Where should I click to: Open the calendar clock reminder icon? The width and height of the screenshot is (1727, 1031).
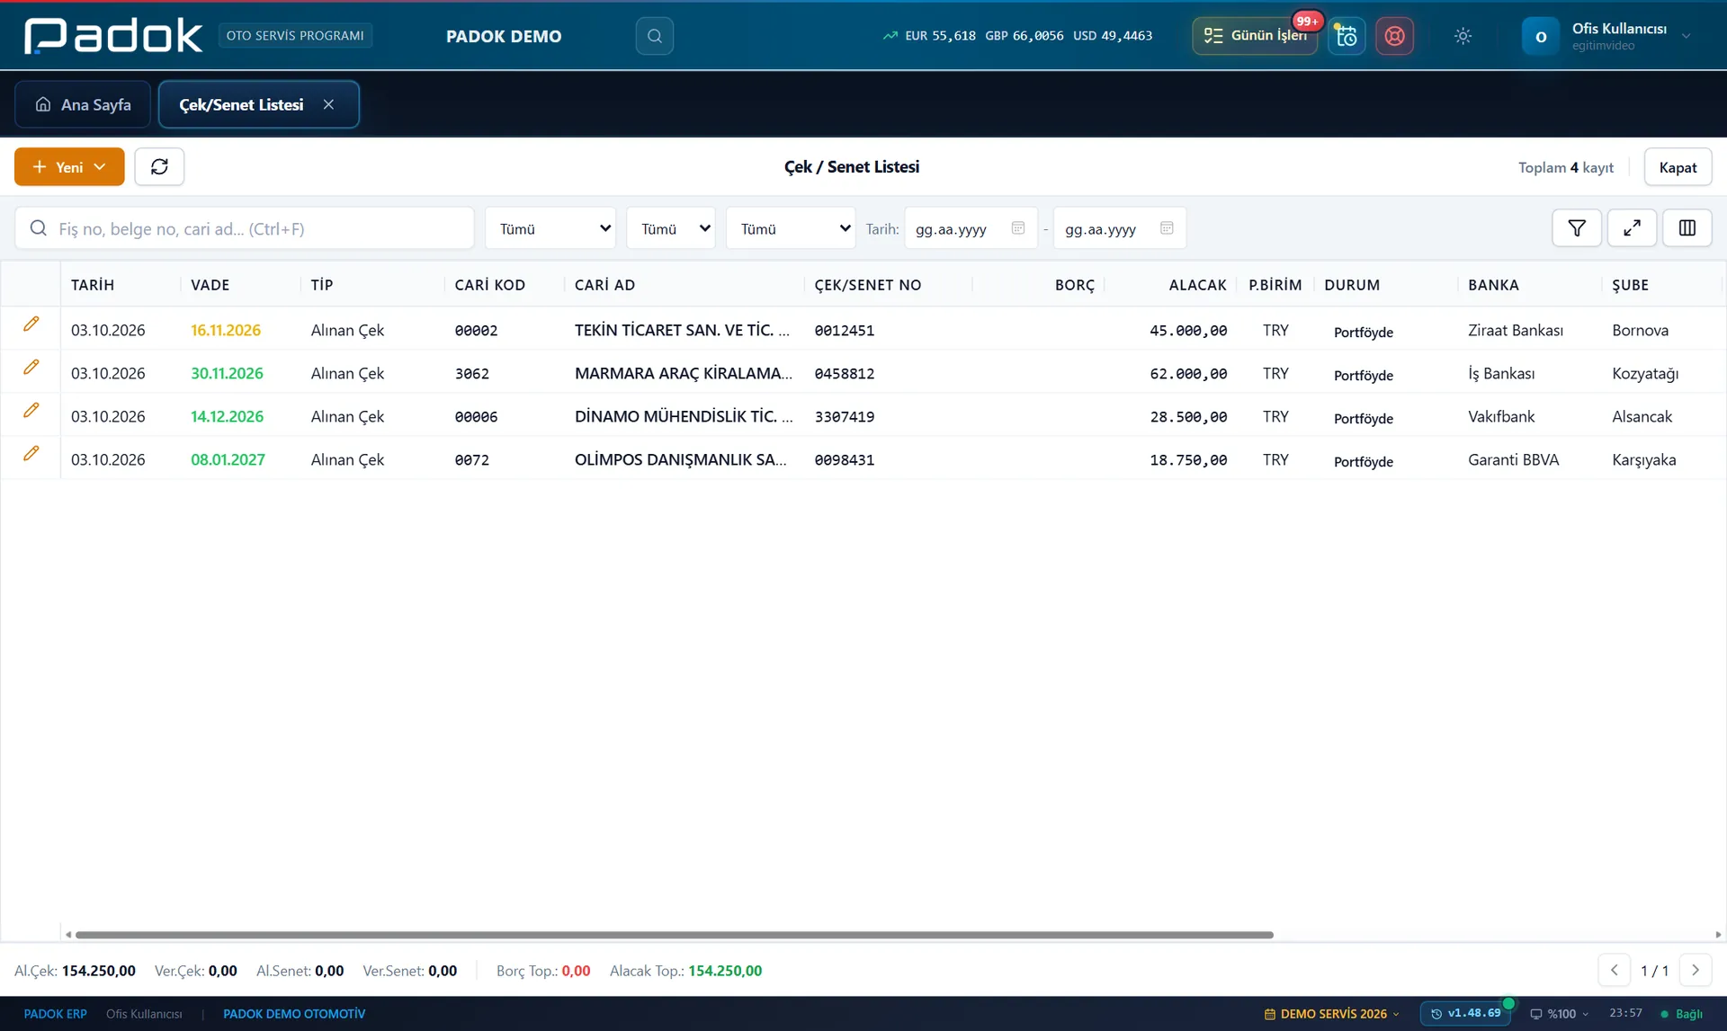[x=1347, y=36]
